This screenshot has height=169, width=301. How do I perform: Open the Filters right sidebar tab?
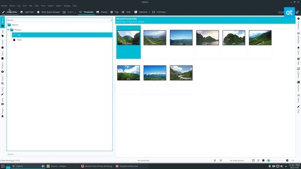[298, 99]
